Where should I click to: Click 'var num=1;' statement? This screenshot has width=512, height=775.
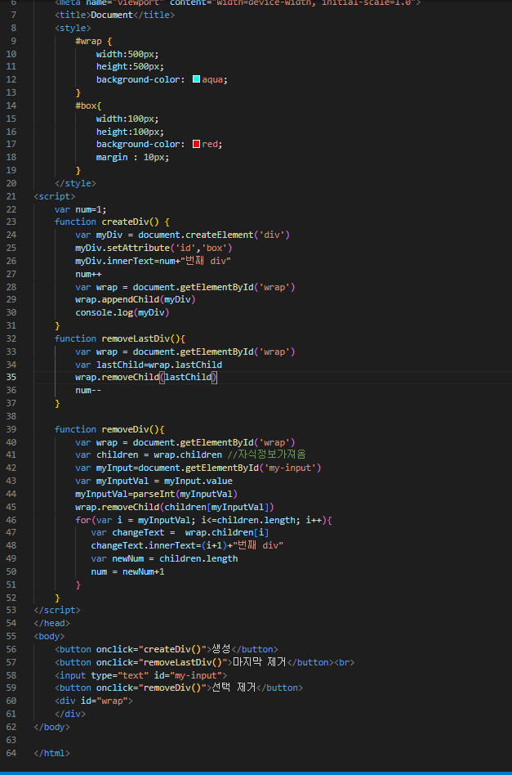pyautogui.click(x=81, y=209)
